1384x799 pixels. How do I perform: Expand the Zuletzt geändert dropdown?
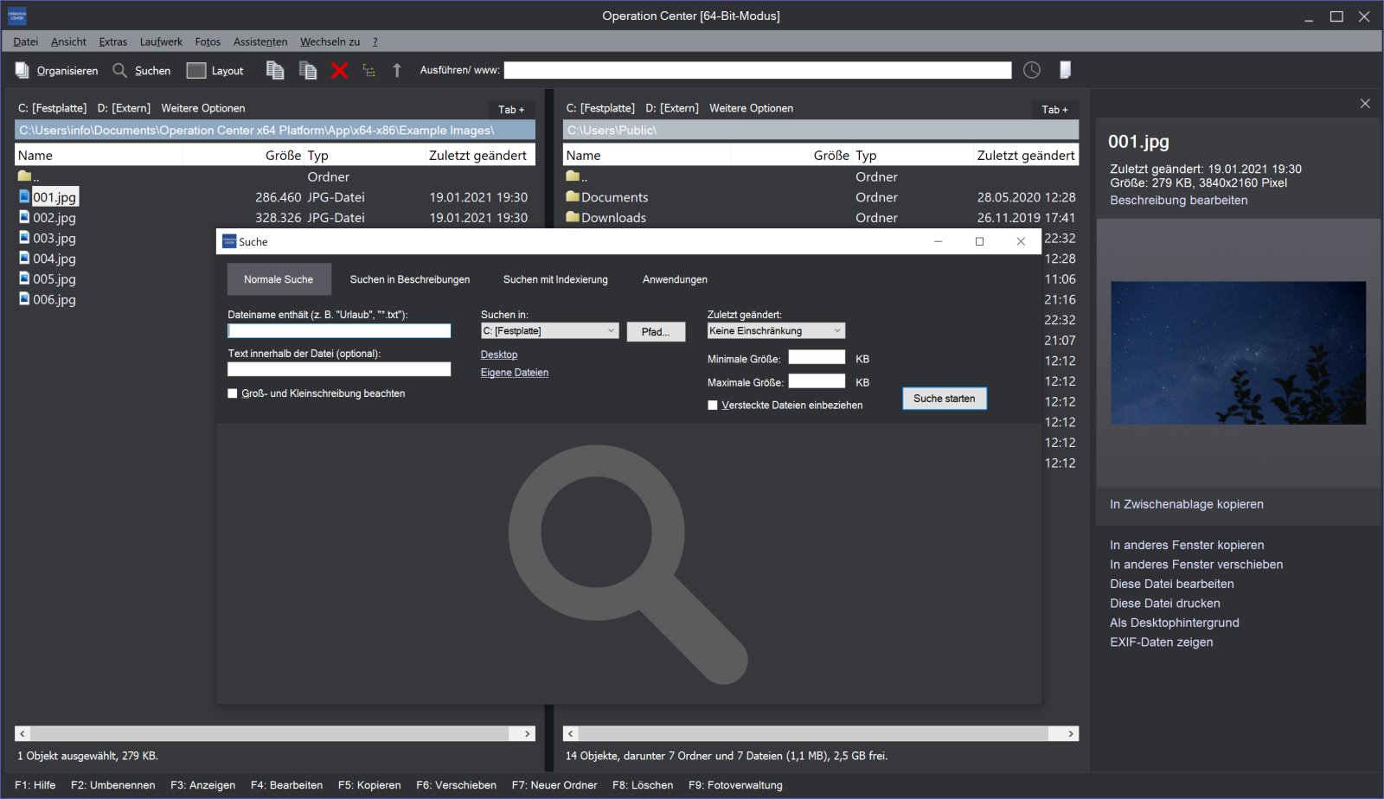tap(775, 331)
